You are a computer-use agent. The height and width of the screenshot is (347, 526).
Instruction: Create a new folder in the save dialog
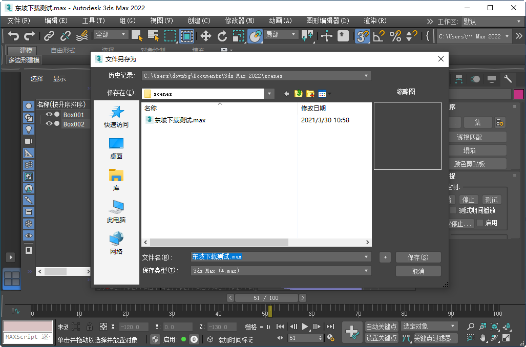tap(310, 94)
